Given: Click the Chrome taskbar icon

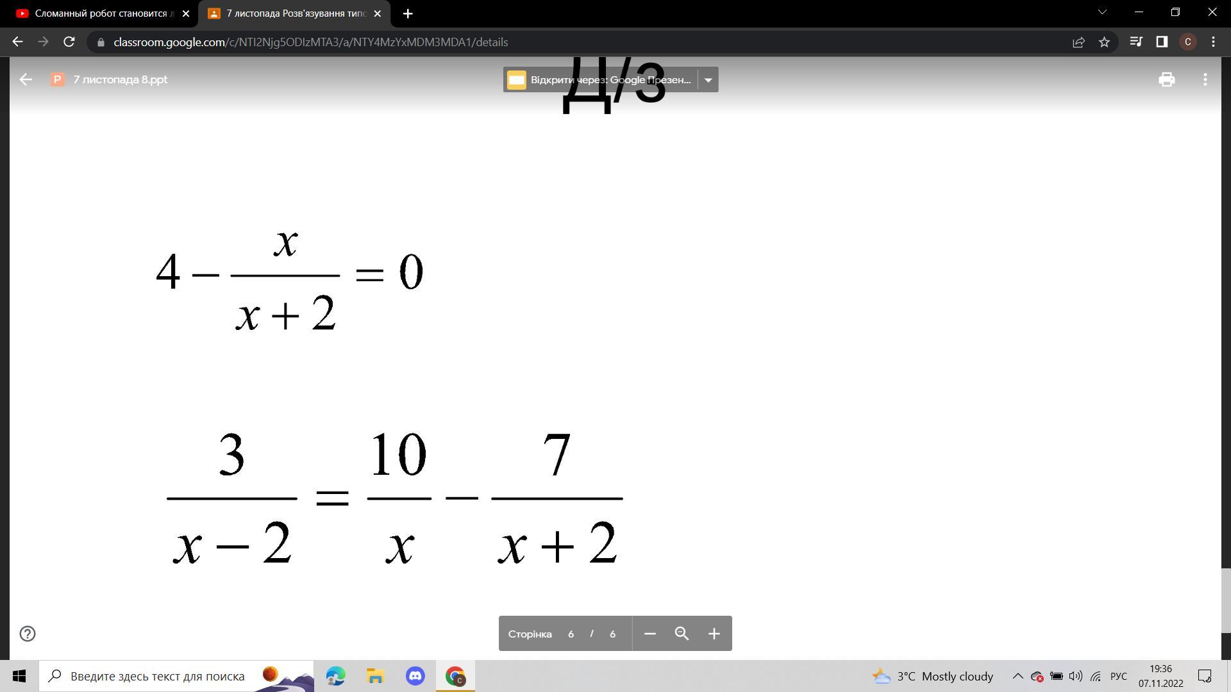Looking at the screenshot, I should pyautogui.click(x=455, y=676).
